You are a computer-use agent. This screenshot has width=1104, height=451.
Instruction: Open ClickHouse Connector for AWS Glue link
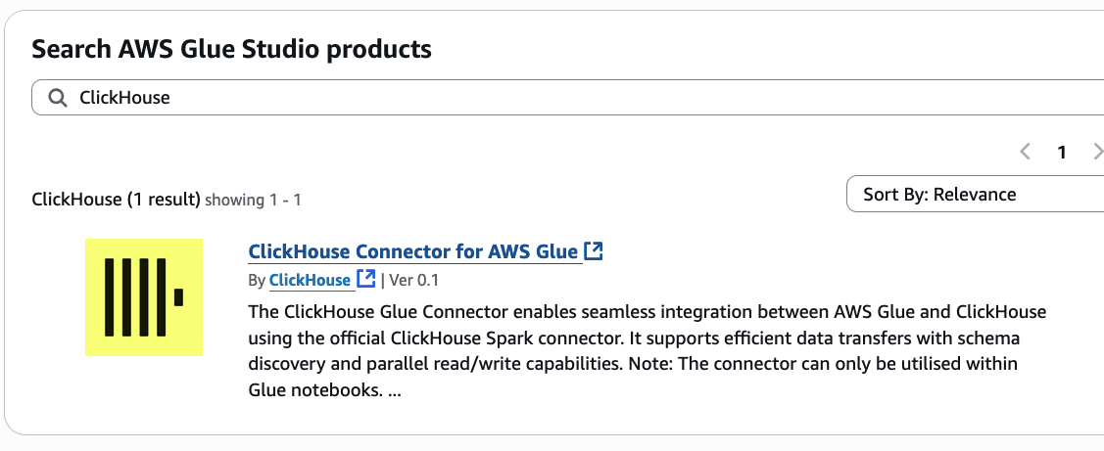(x=413, y=251)
